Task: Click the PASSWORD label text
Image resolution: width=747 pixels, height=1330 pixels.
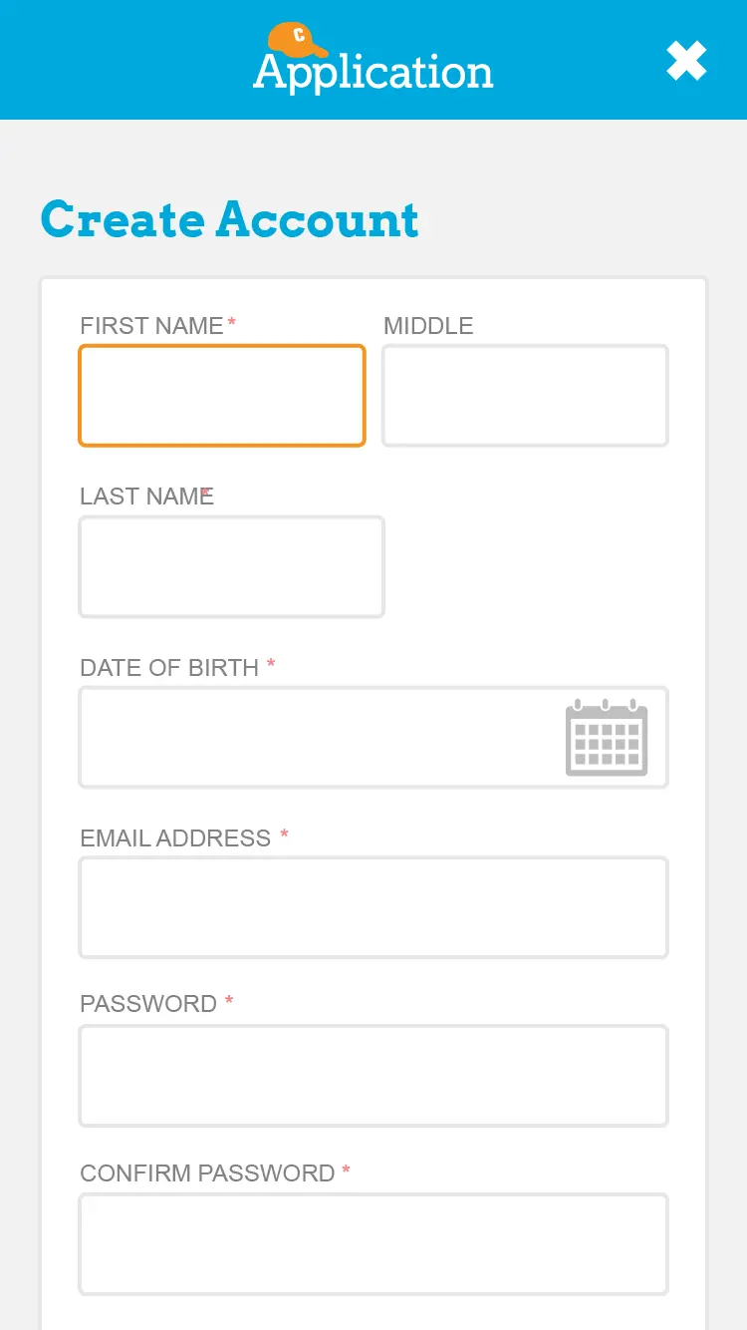Action: [x=148, y=1004]
